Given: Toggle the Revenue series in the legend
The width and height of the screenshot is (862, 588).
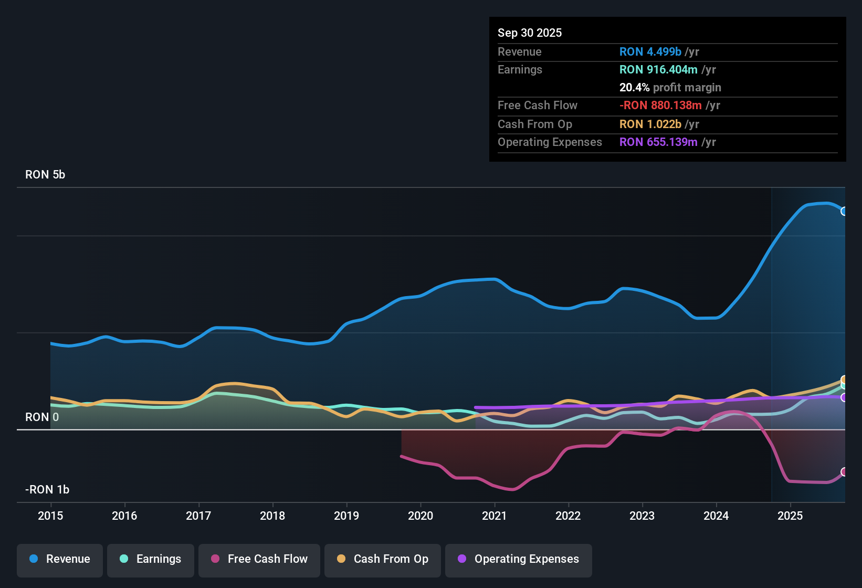Looking at the screenshot, I should click(x=59, y=559).
